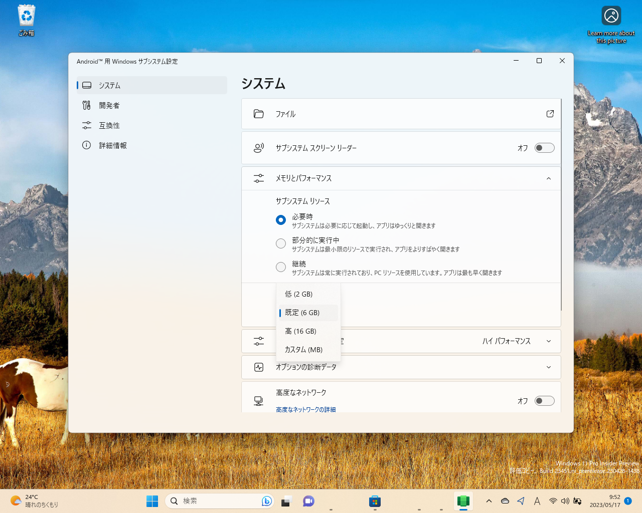
Task: Turn on the 高度なネットワーク toggle
Action: [x=544, y=401]
